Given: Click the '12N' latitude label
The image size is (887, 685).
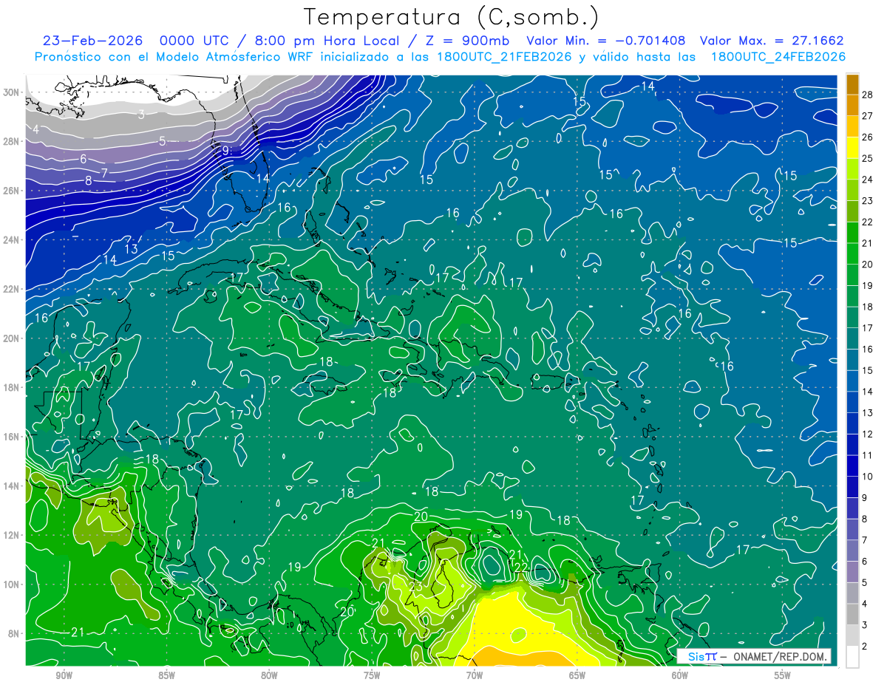Looking at the screenshot, I should [11, 535].
